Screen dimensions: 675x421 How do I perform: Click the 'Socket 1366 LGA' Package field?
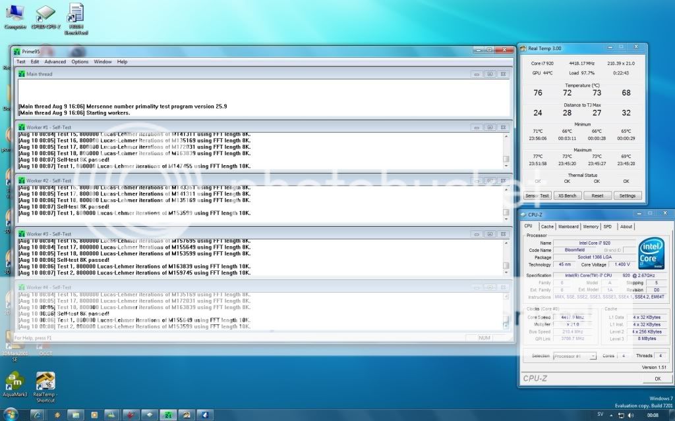pos(594,257)
